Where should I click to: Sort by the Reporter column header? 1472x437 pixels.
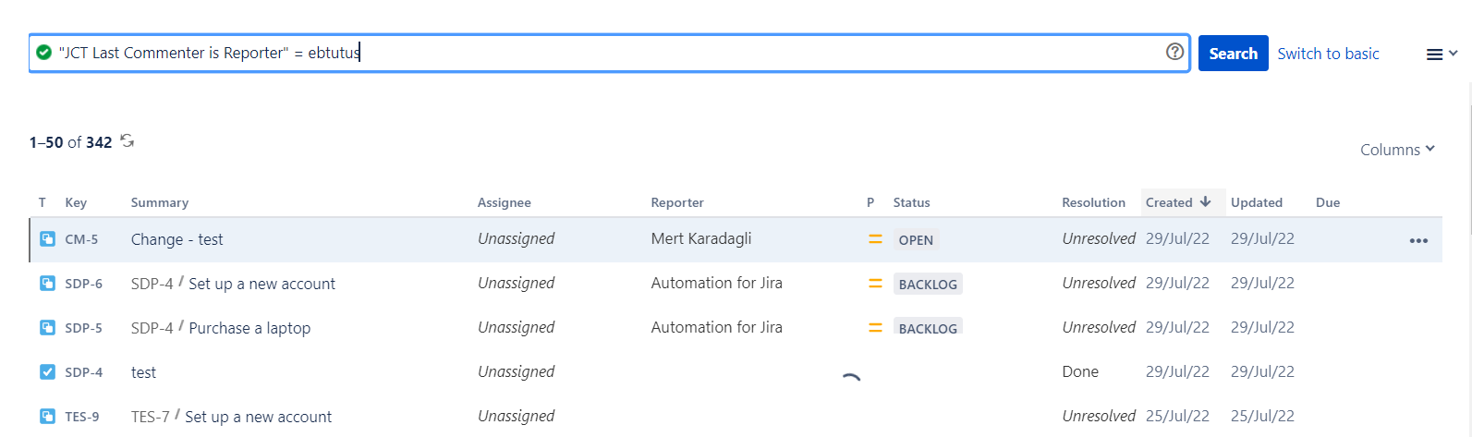coord(676,202)
